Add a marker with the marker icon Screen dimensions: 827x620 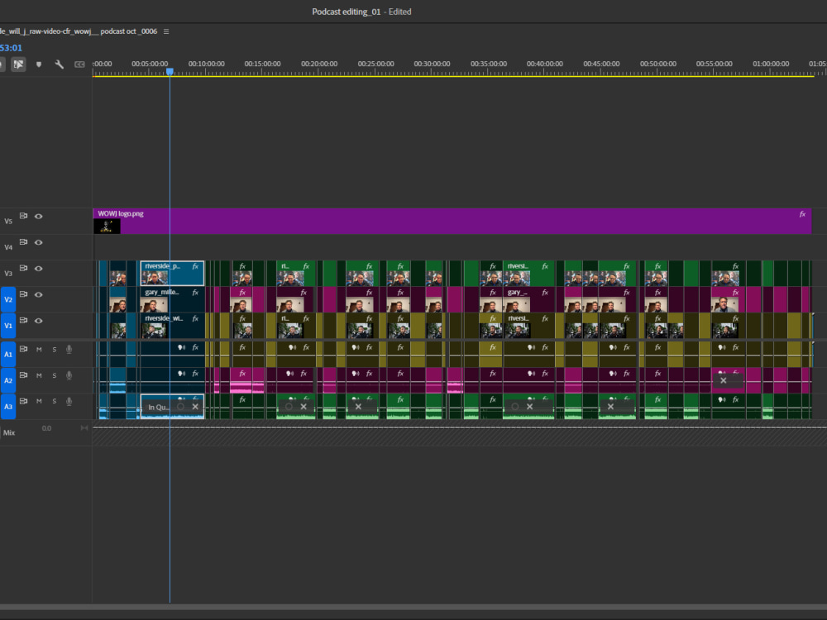39,64
